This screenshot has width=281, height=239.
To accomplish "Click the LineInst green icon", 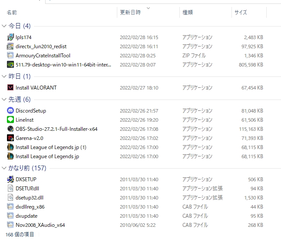I will pos(10,120).
